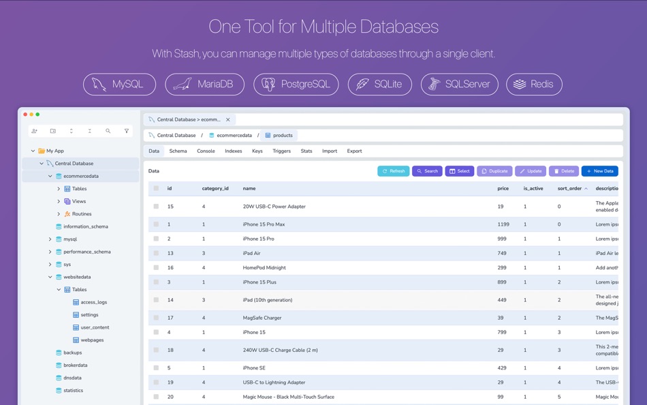
Task: Close the Central Database > ecomm tab
Action: click(227, 119)
